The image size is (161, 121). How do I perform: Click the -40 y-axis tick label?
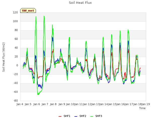tap(16, 83)
